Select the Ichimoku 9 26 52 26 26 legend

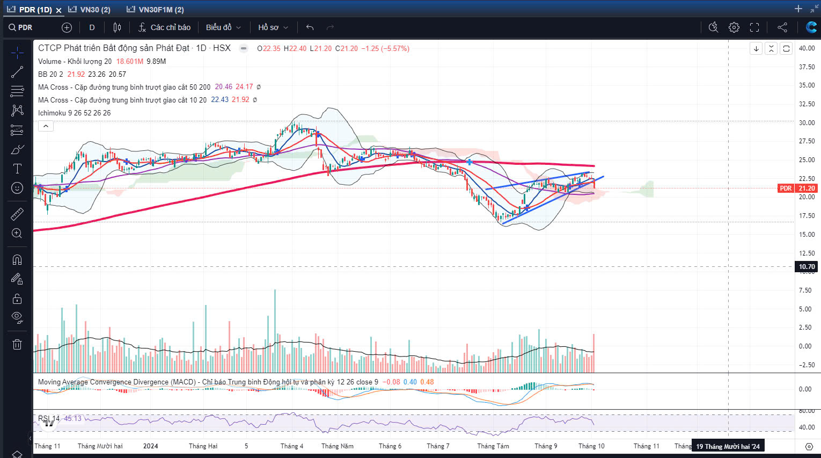click(74, 113)
